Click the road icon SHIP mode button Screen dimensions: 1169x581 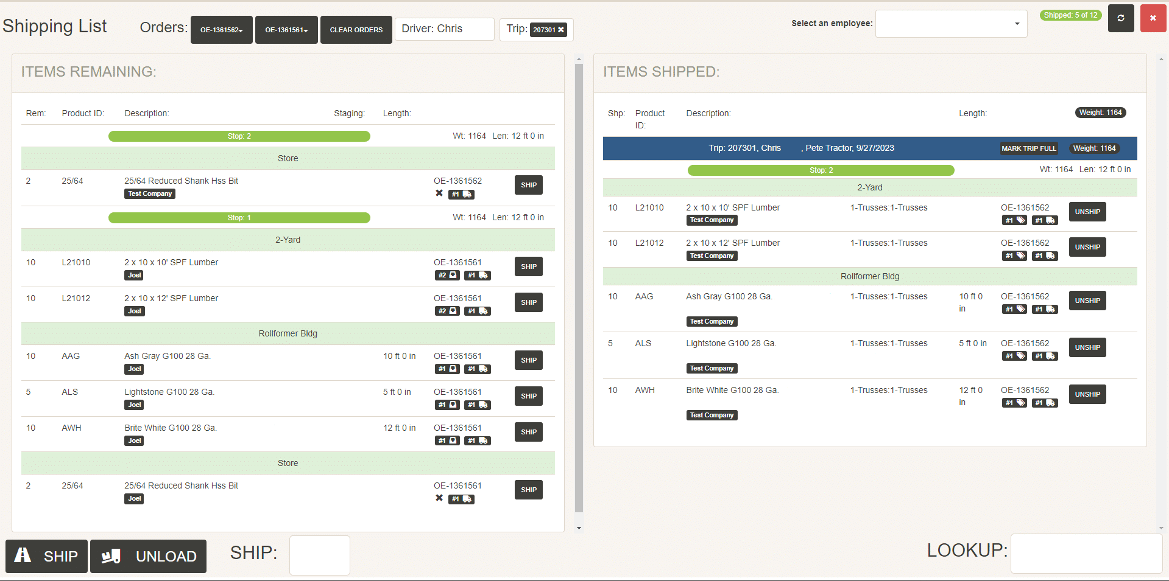tap(46, 556)
